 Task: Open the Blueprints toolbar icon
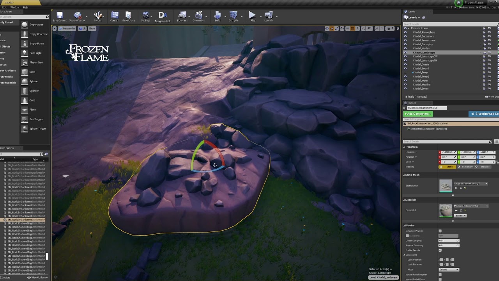[x=182, y=16]
